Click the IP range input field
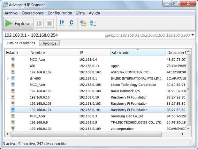This screenshot has width=198, height=149. coord(97,35)
